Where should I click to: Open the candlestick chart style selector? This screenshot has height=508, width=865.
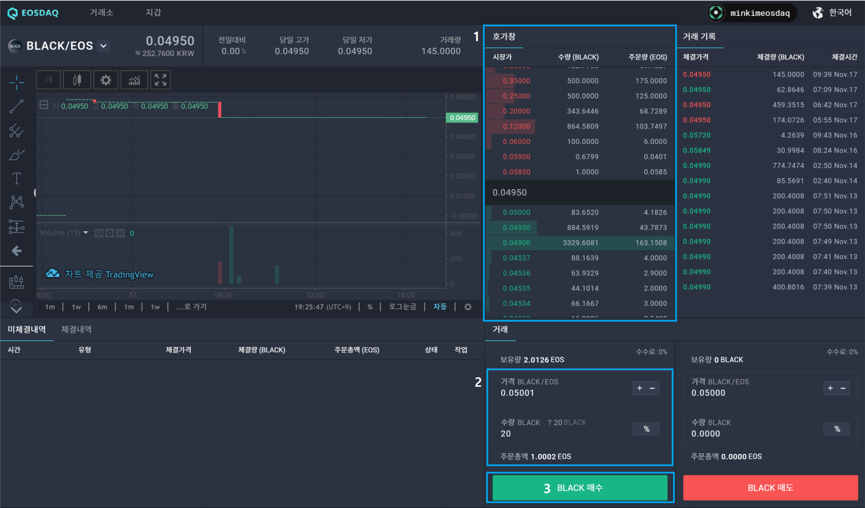point(77,80)
